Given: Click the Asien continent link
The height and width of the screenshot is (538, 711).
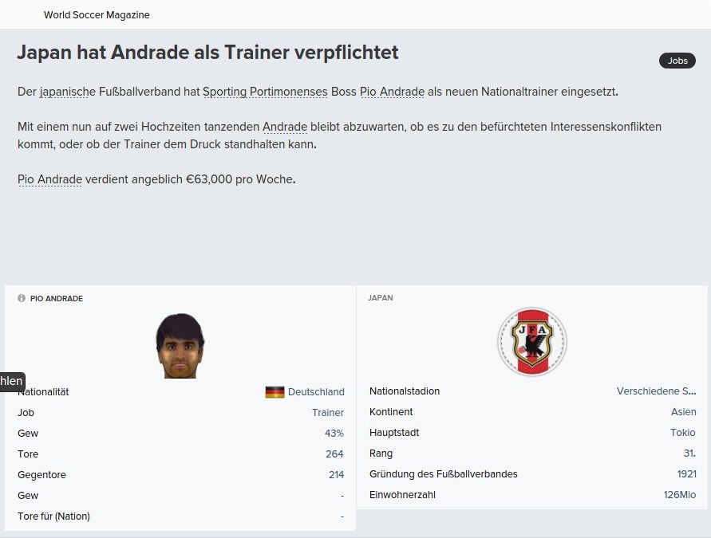Looking at the screenshot, I should click(683, 411).
